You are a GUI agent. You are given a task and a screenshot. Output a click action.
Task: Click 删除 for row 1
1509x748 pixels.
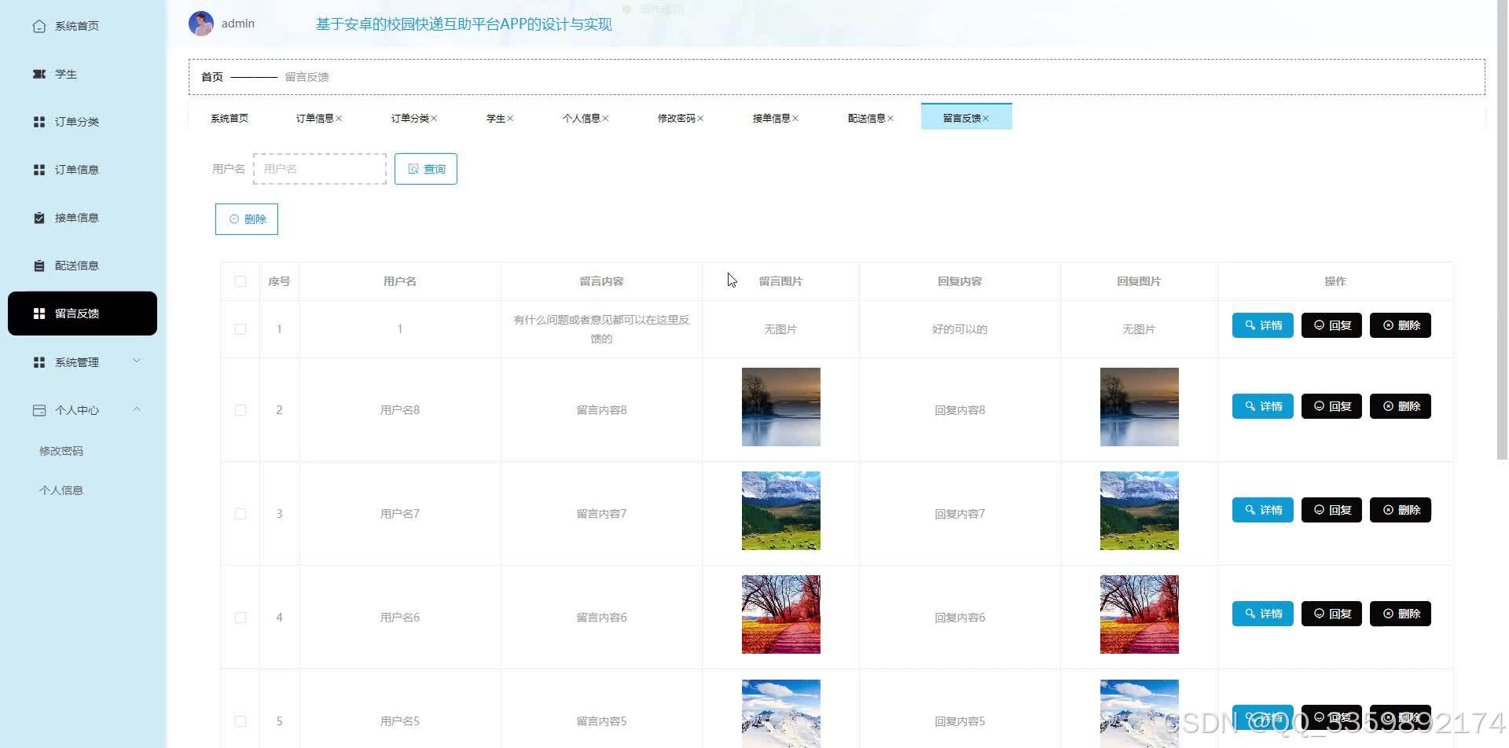point(1401,325)
